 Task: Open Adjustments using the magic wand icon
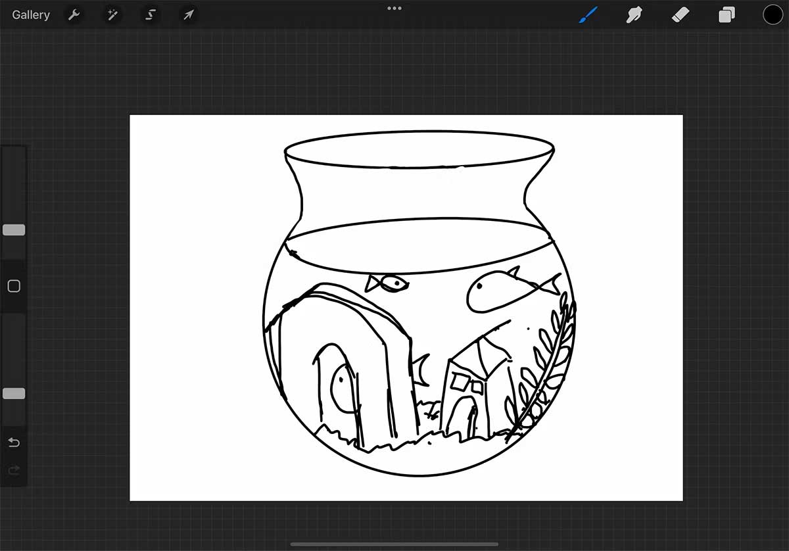pyautogui.click(x=112, y=14)
